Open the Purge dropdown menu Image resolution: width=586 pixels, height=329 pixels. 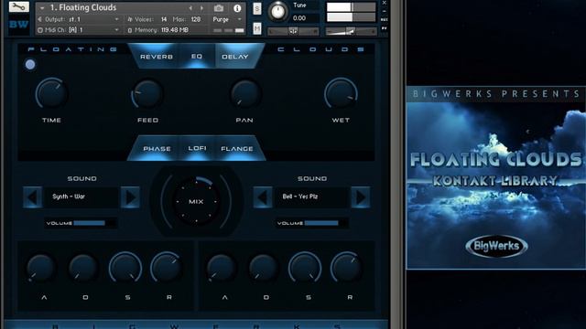pos(227,19)
